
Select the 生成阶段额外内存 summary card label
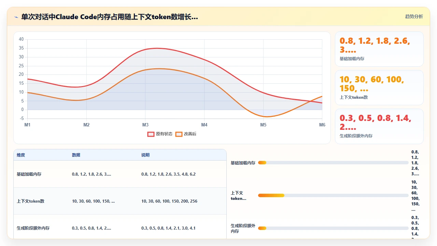point(356,136)
